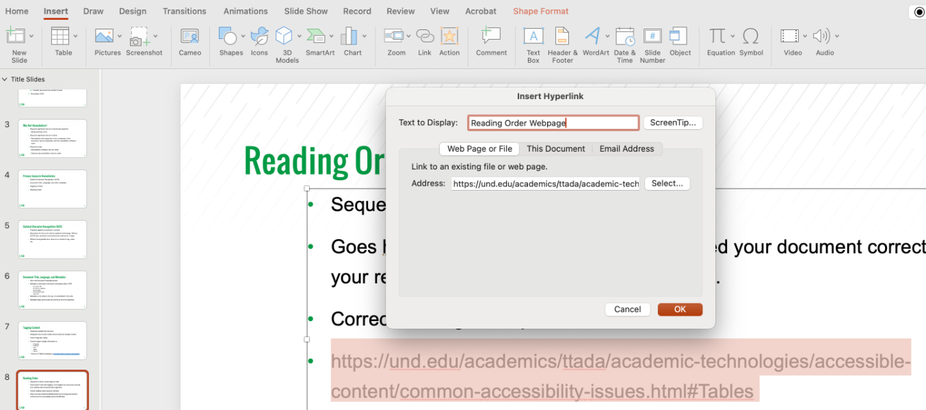Open the ScreenTip dialog

coord(672,122)
